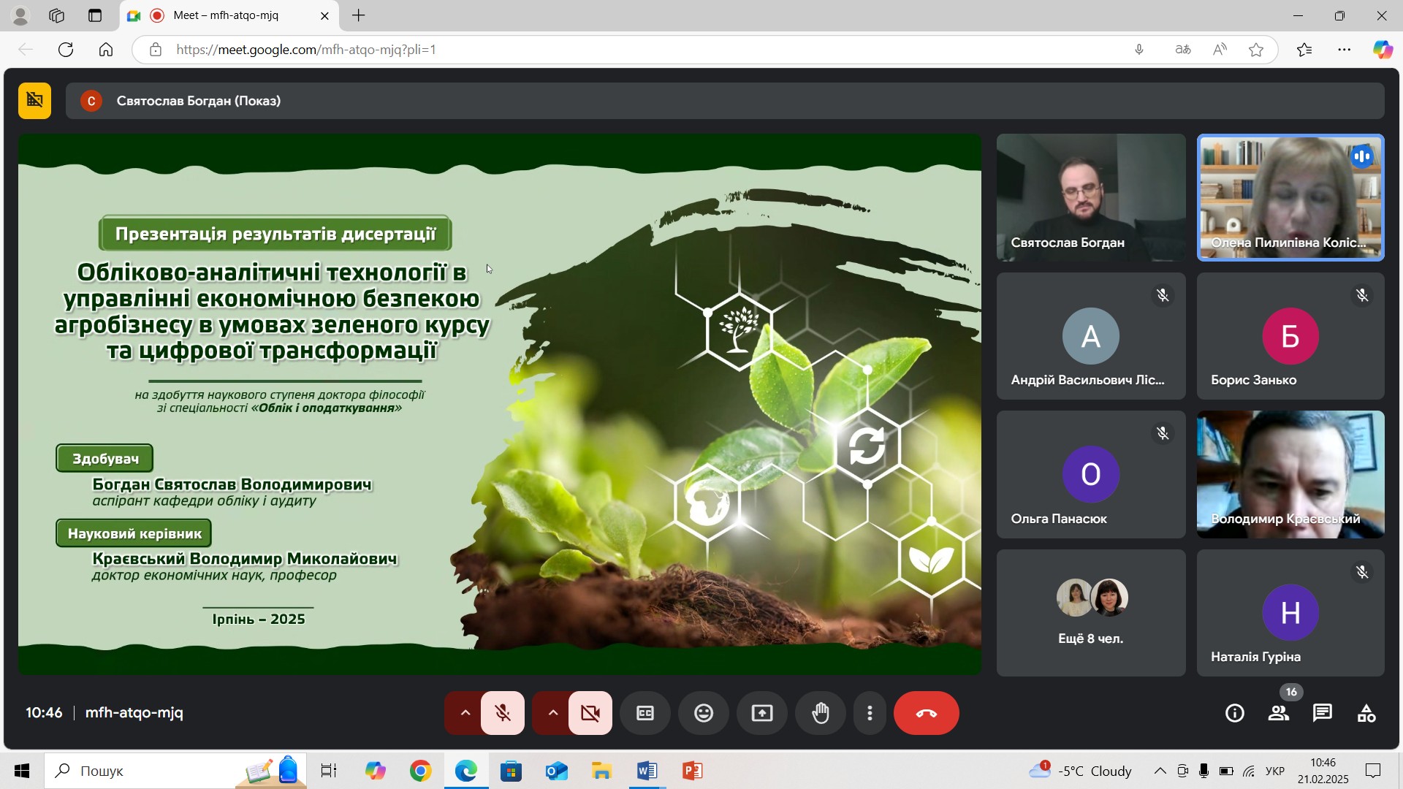Click microphone icon in address bar
Viewport: 1403px width, 789px height.
(x=1138, y=50)
